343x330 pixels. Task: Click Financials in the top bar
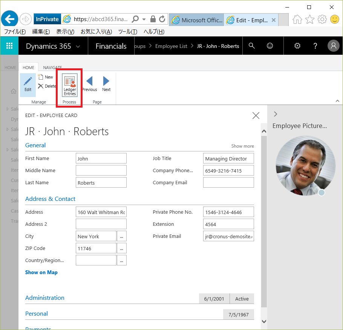pos(111,46)
